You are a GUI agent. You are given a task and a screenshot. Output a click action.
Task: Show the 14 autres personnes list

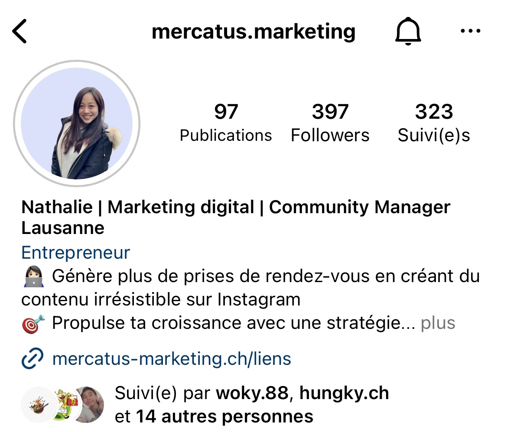coord(224,416)
